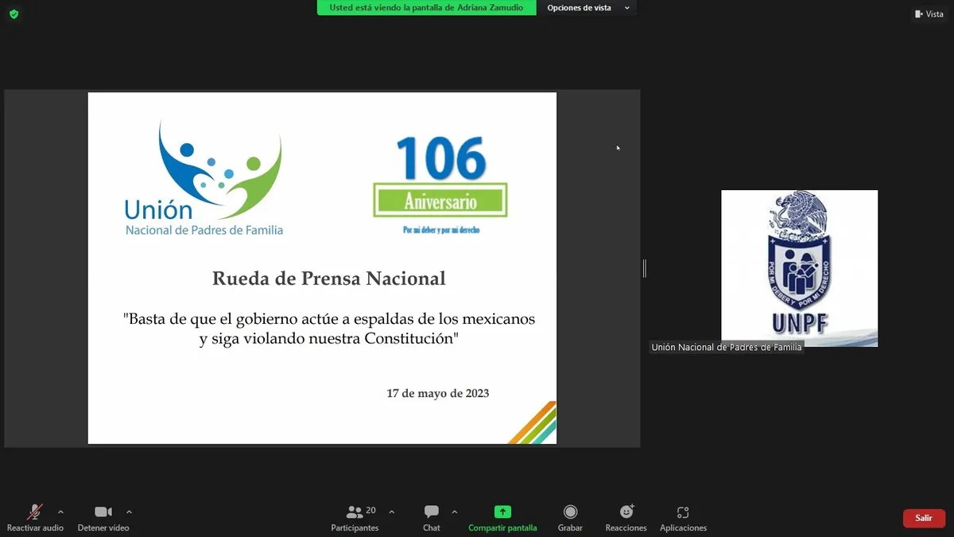Open the Aplicaciones panel
The height and width of the screenshot is (537, 954).
click(x=683, y=517)
